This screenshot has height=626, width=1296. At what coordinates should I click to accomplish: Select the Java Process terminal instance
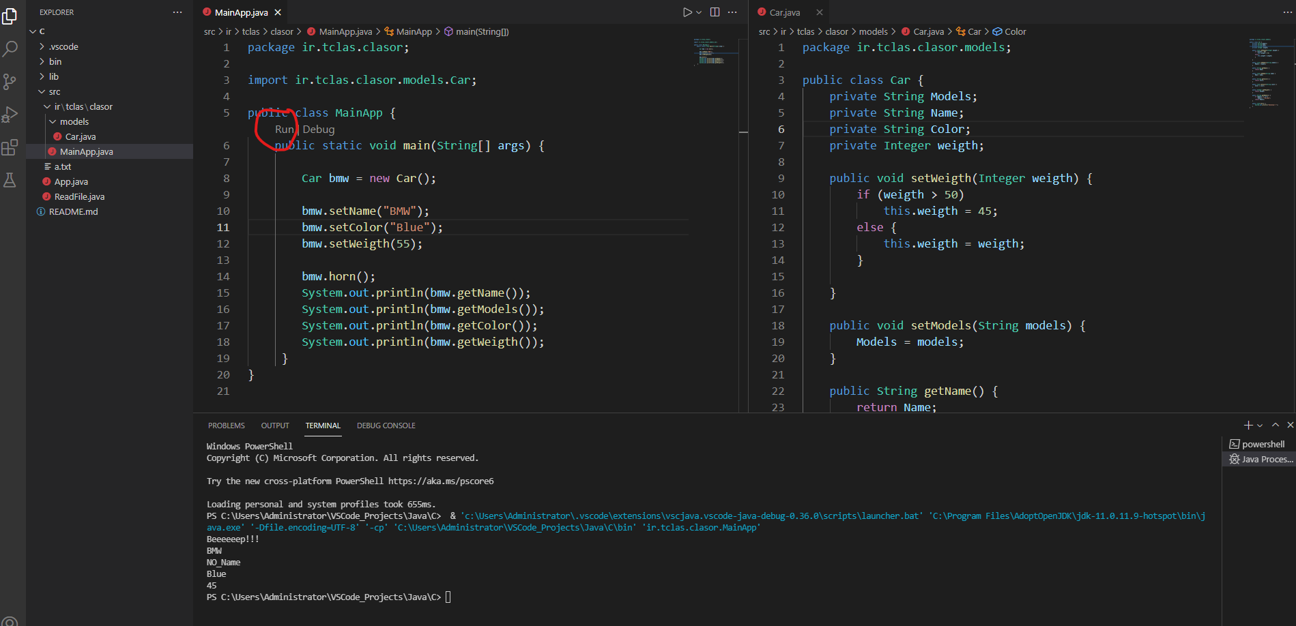tap(1259, 459)
